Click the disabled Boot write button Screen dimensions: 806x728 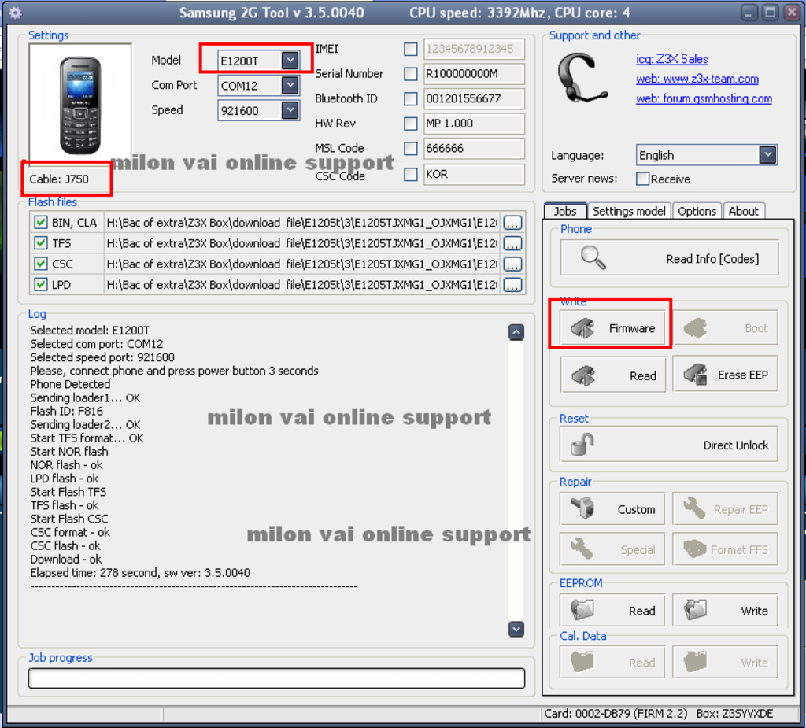(725, 327)
